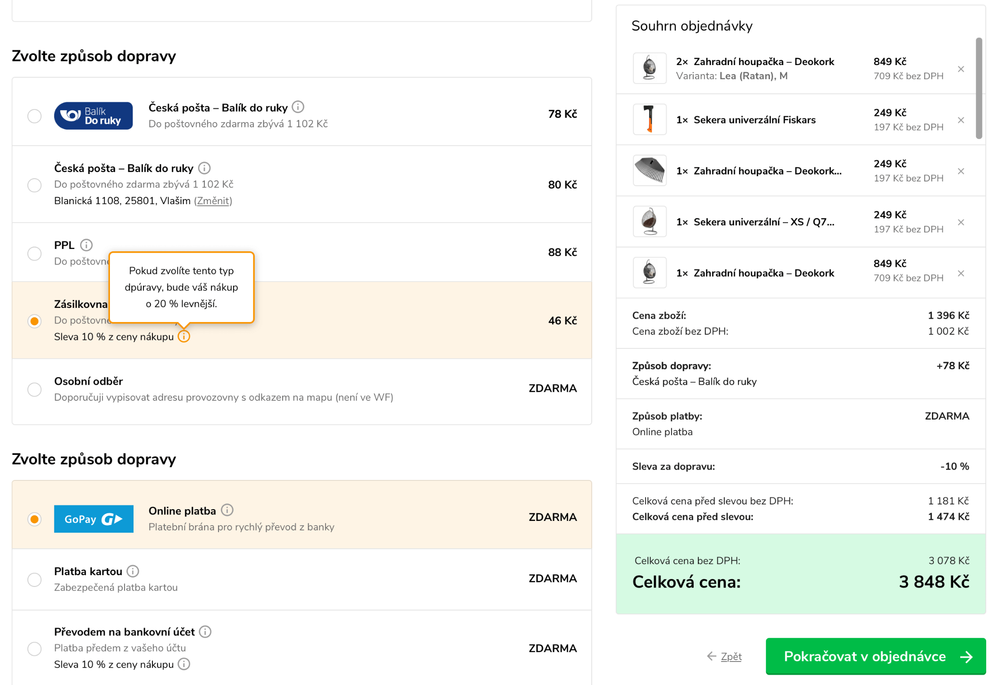Remove Sekera univerzální Fiskars from order
998x685 pixels.
[x=961, y=120]
